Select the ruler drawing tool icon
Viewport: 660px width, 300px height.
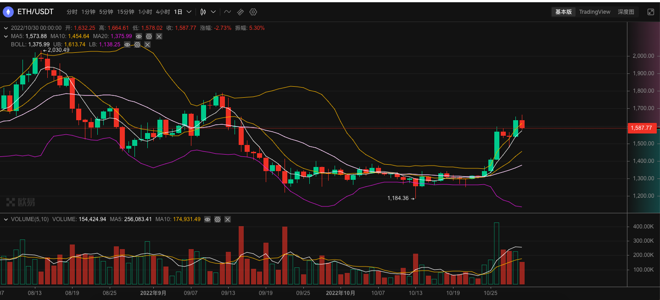(x=241, y=12)
